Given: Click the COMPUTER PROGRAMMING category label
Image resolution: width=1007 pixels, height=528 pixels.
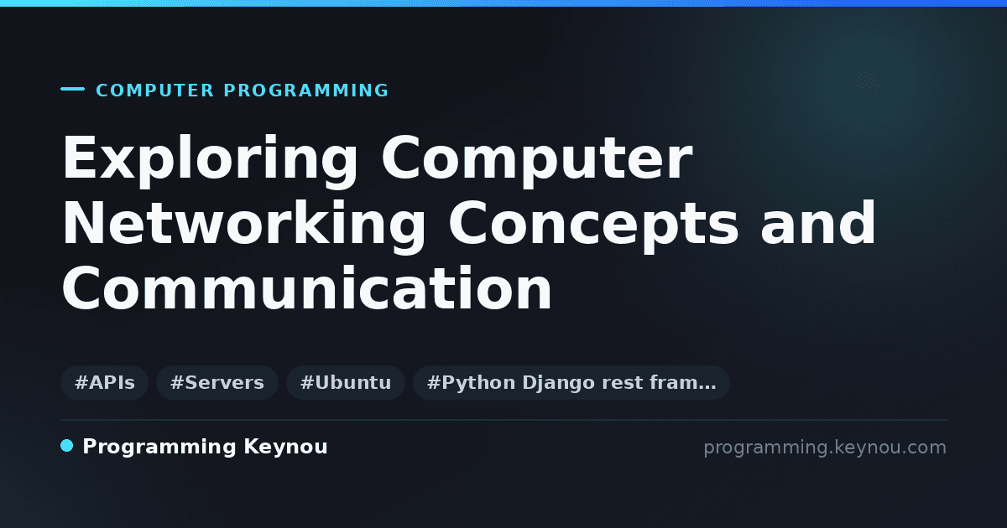Looking at the screenshot, I should (x=243, y=91).
